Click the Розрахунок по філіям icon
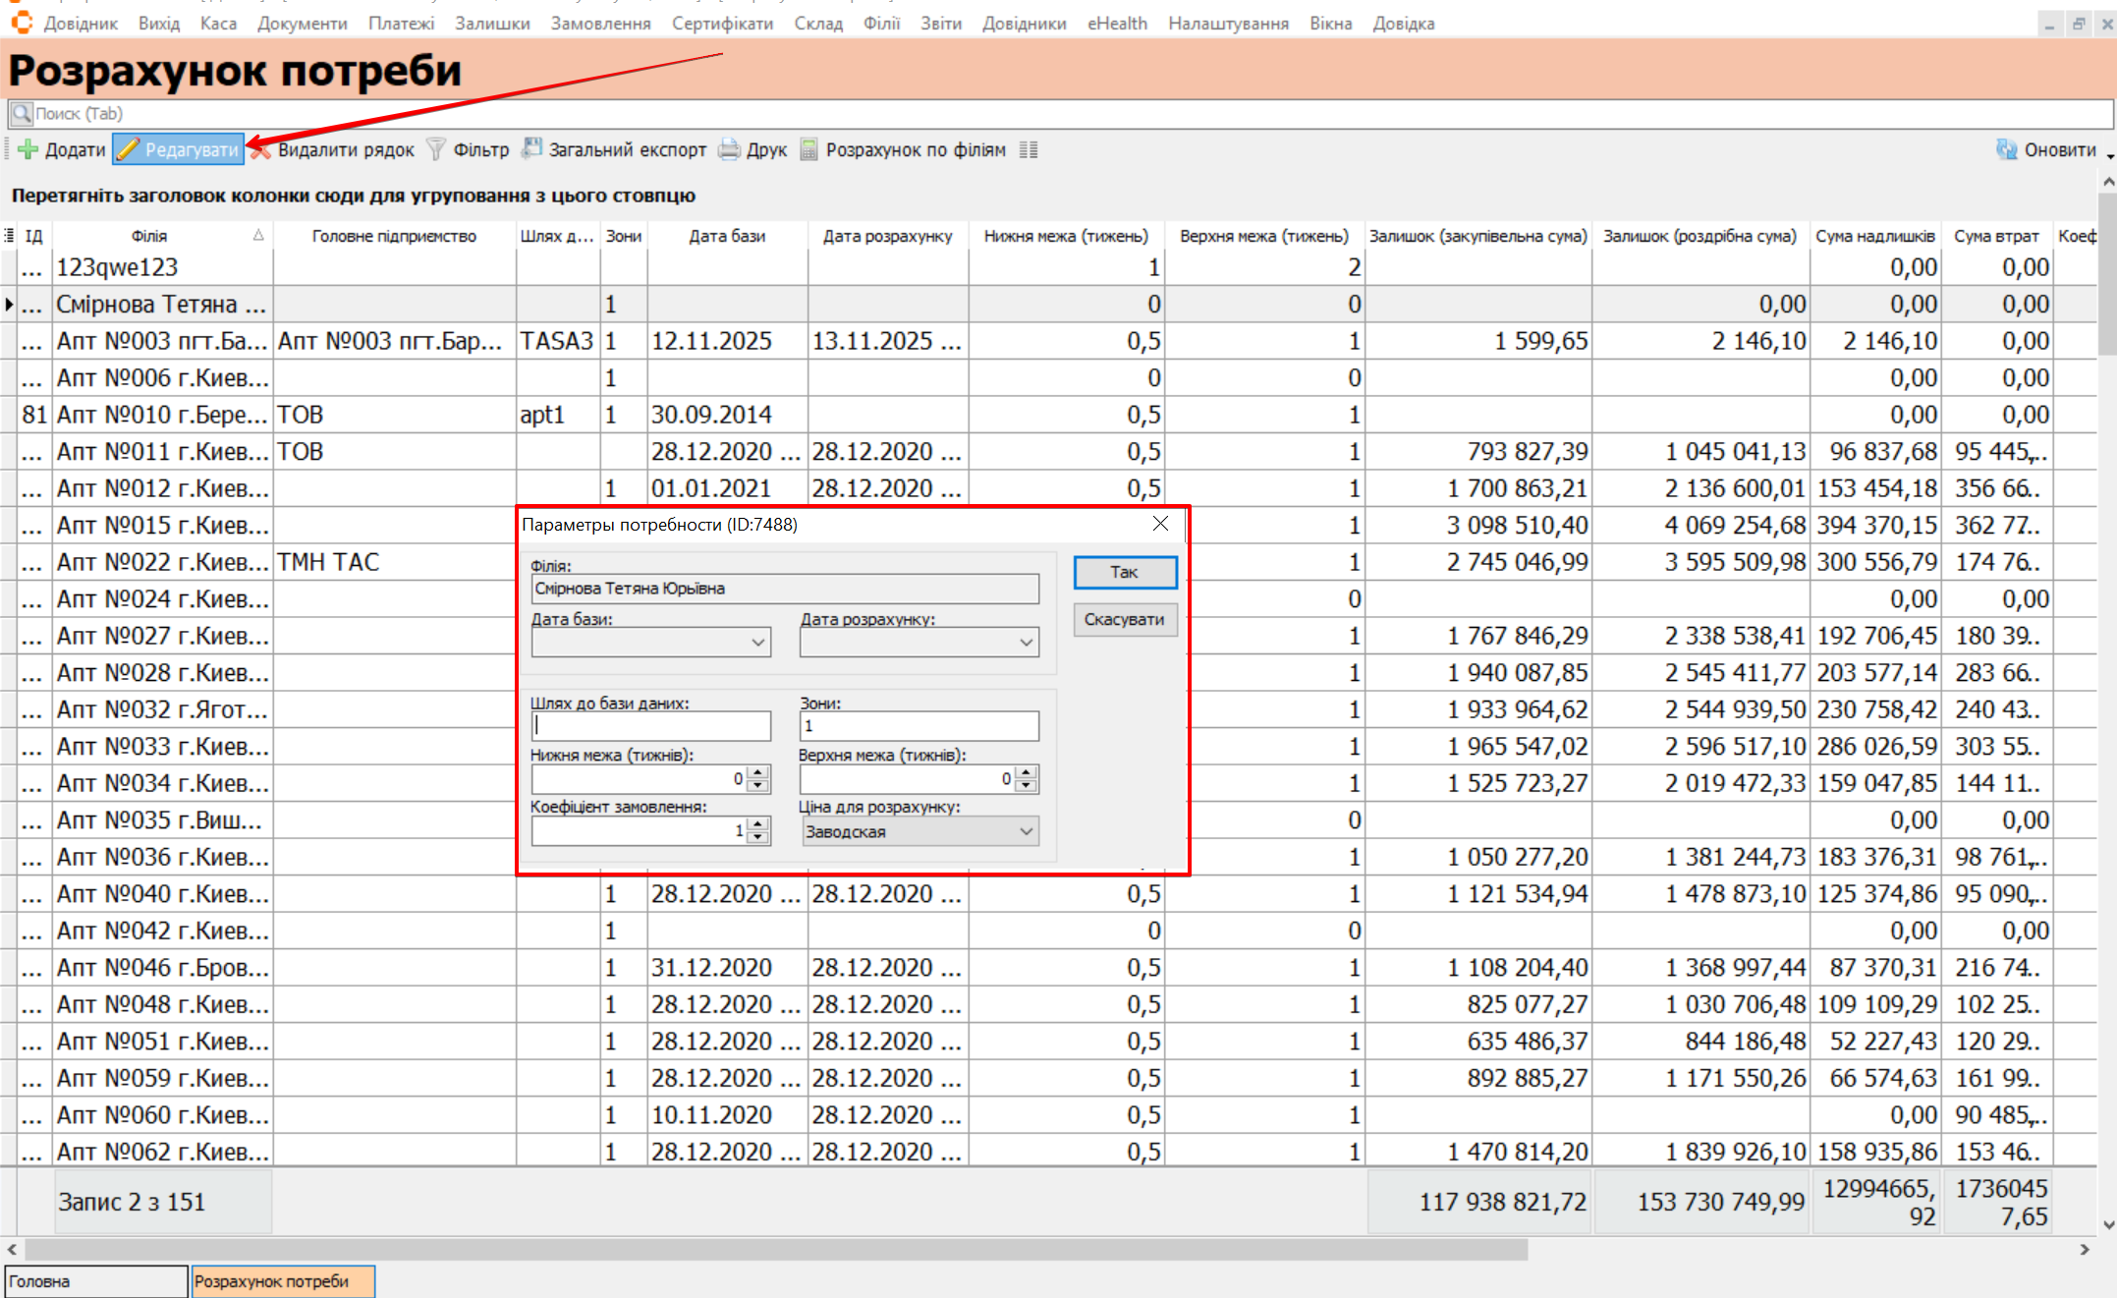The width and height of the screenshot is (2117, 1298). coord(808,149)
